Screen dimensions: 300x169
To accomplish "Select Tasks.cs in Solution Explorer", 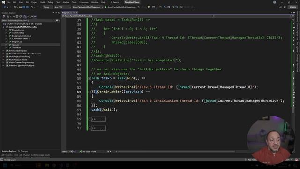I will (15, 45).
